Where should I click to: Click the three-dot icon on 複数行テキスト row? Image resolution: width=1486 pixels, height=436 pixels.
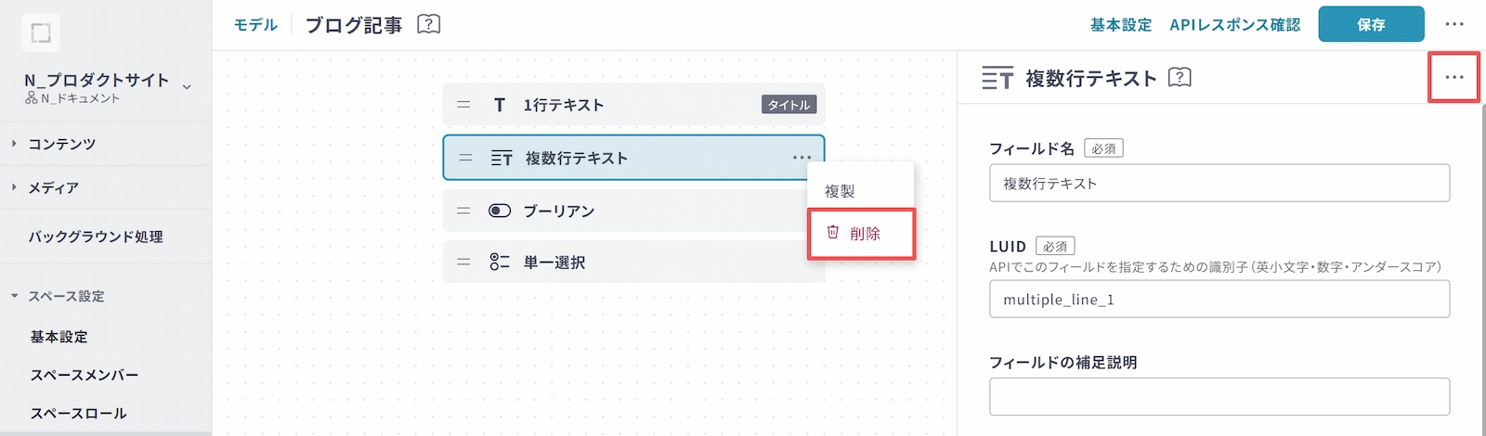[802, 158]
